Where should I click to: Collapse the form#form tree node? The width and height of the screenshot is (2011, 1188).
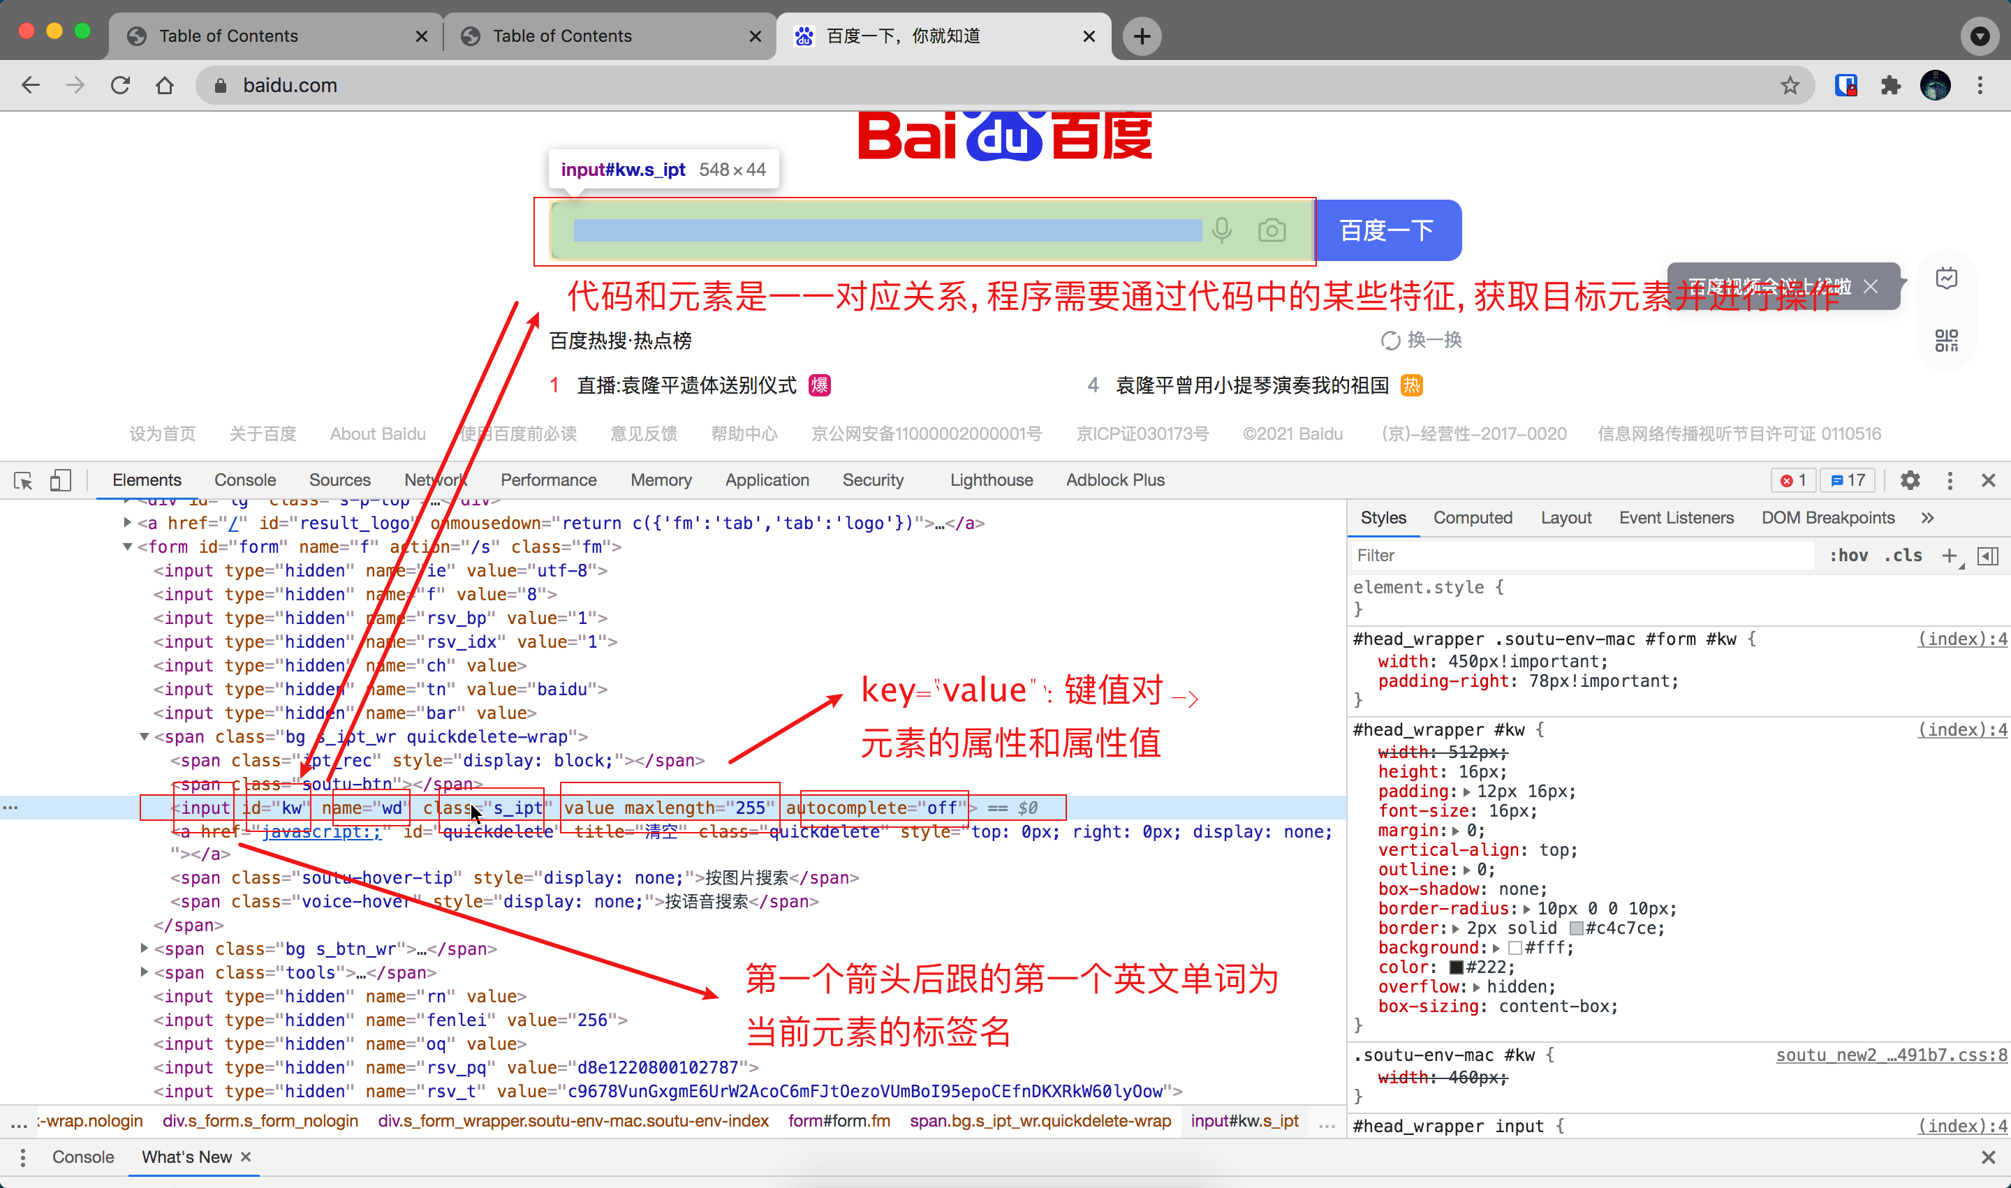click(127, 547)
